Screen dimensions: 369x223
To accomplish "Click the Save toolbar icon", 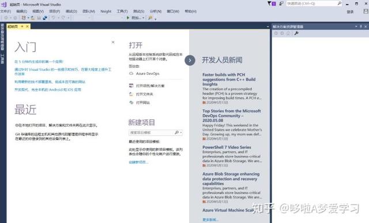I will (39, 18).
